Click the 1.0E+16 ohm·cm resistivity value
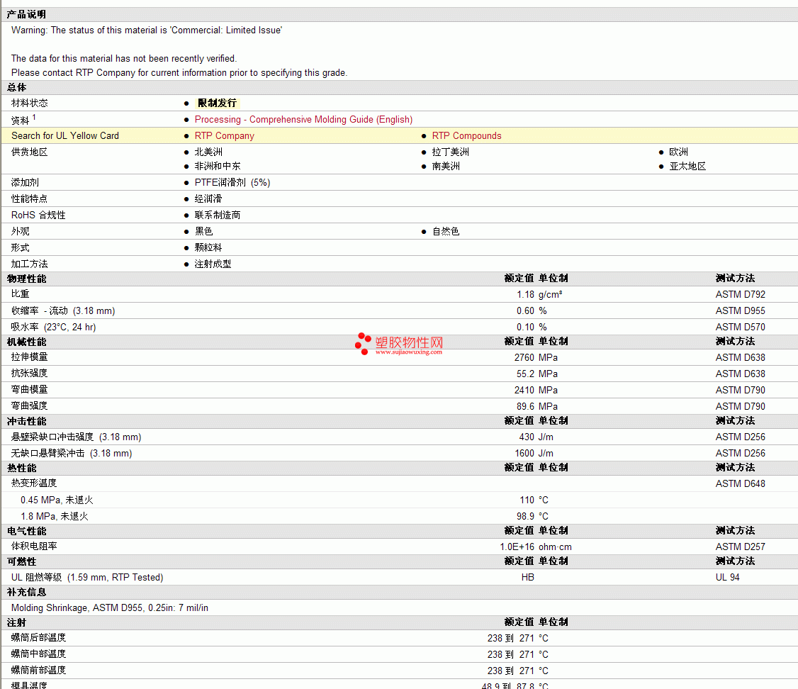Image resolution: width=798 pixels, height=689 pixels. 536,547
